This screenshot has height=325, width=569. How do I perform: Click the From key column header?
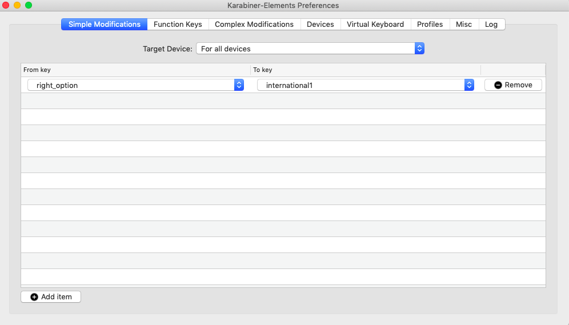coord(136,70)
